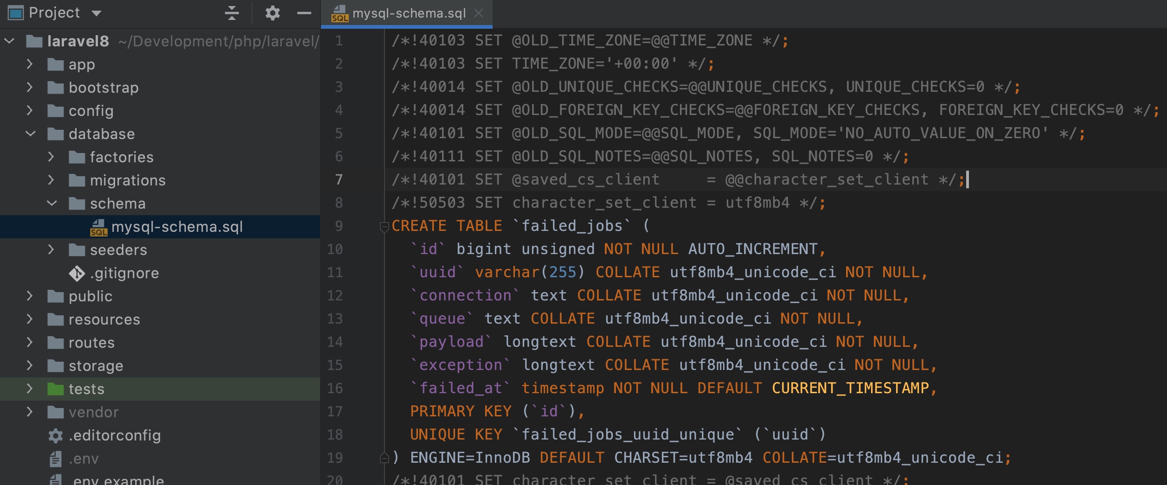
Task: Click on `payload` column name
Action: pyautogui.click(x=451, y=342)
